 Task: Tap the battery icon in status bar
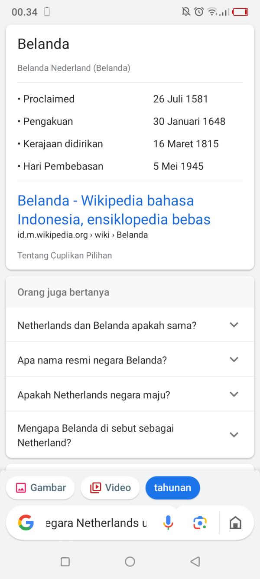pyautogui.click(x=240, y=12)
